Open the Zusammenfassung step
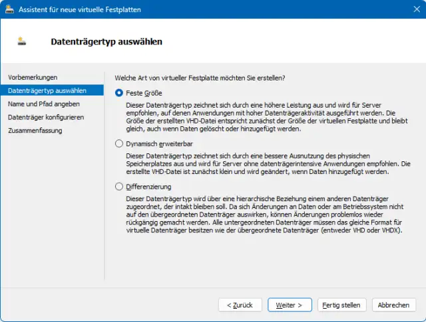 pos(35,130)
